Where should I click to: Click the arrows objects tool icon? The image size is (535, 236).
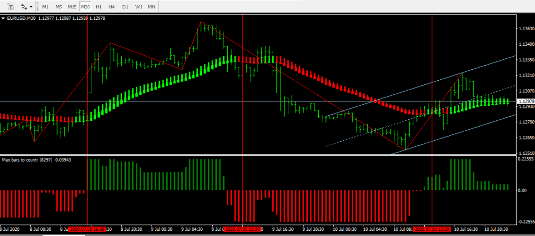[24, 6]
